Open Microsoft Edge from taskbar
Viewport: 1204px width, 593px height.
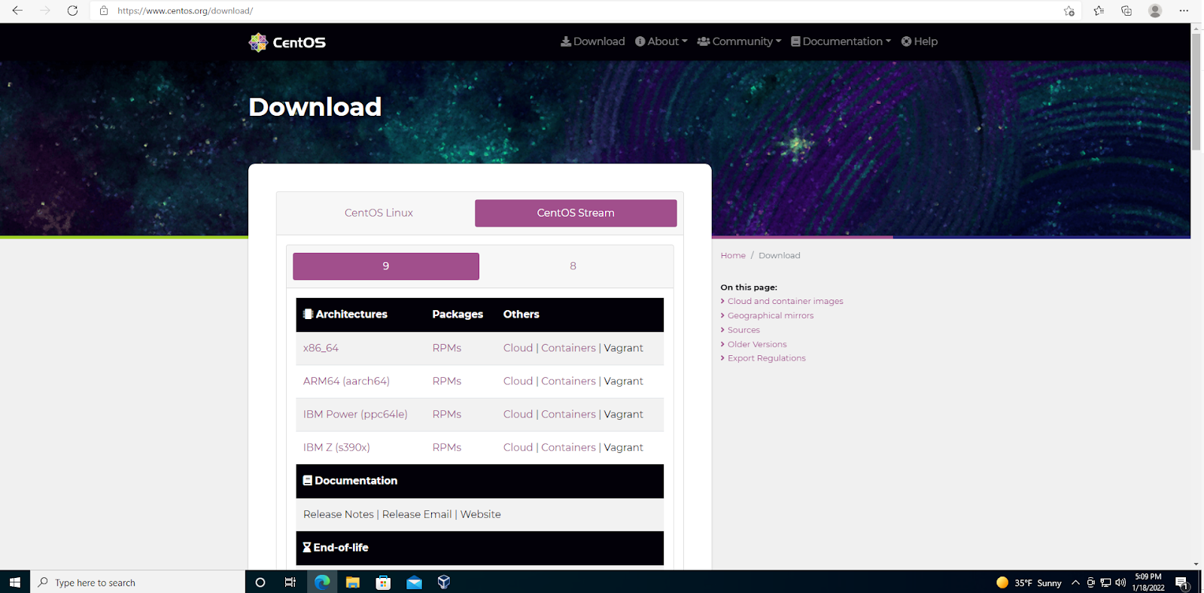[x=322, y=582]
